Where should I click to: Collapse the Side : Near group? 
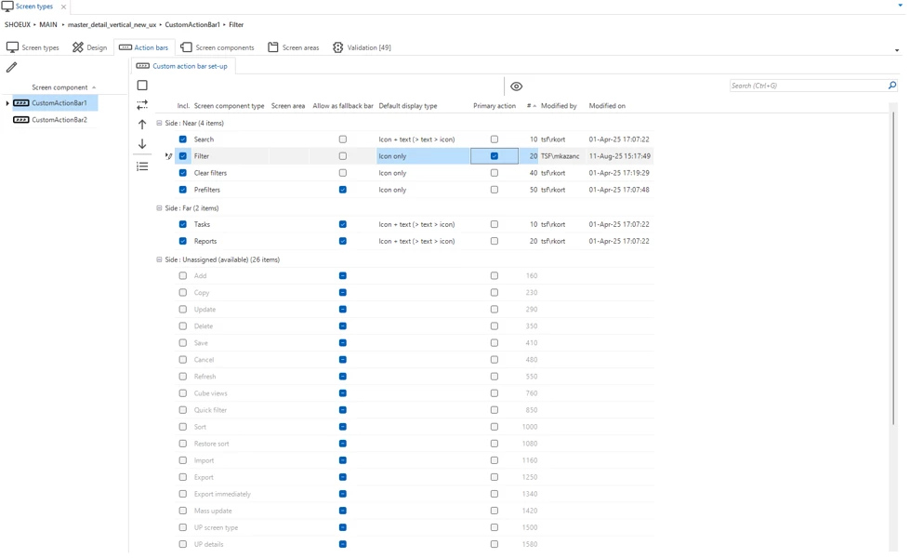tap(159, 123)
